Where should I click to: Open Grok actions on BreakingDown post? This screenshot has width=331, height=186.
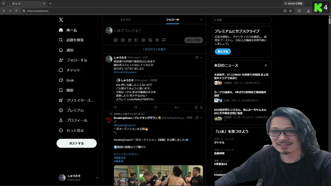pyautogui.click(x=197, y=118)
